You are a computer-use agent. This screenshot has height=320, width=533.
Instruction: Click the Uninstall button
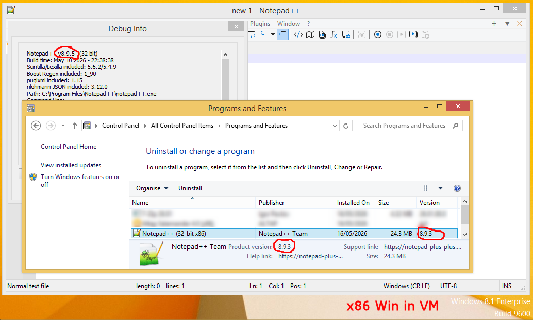[x=190, y=188]
